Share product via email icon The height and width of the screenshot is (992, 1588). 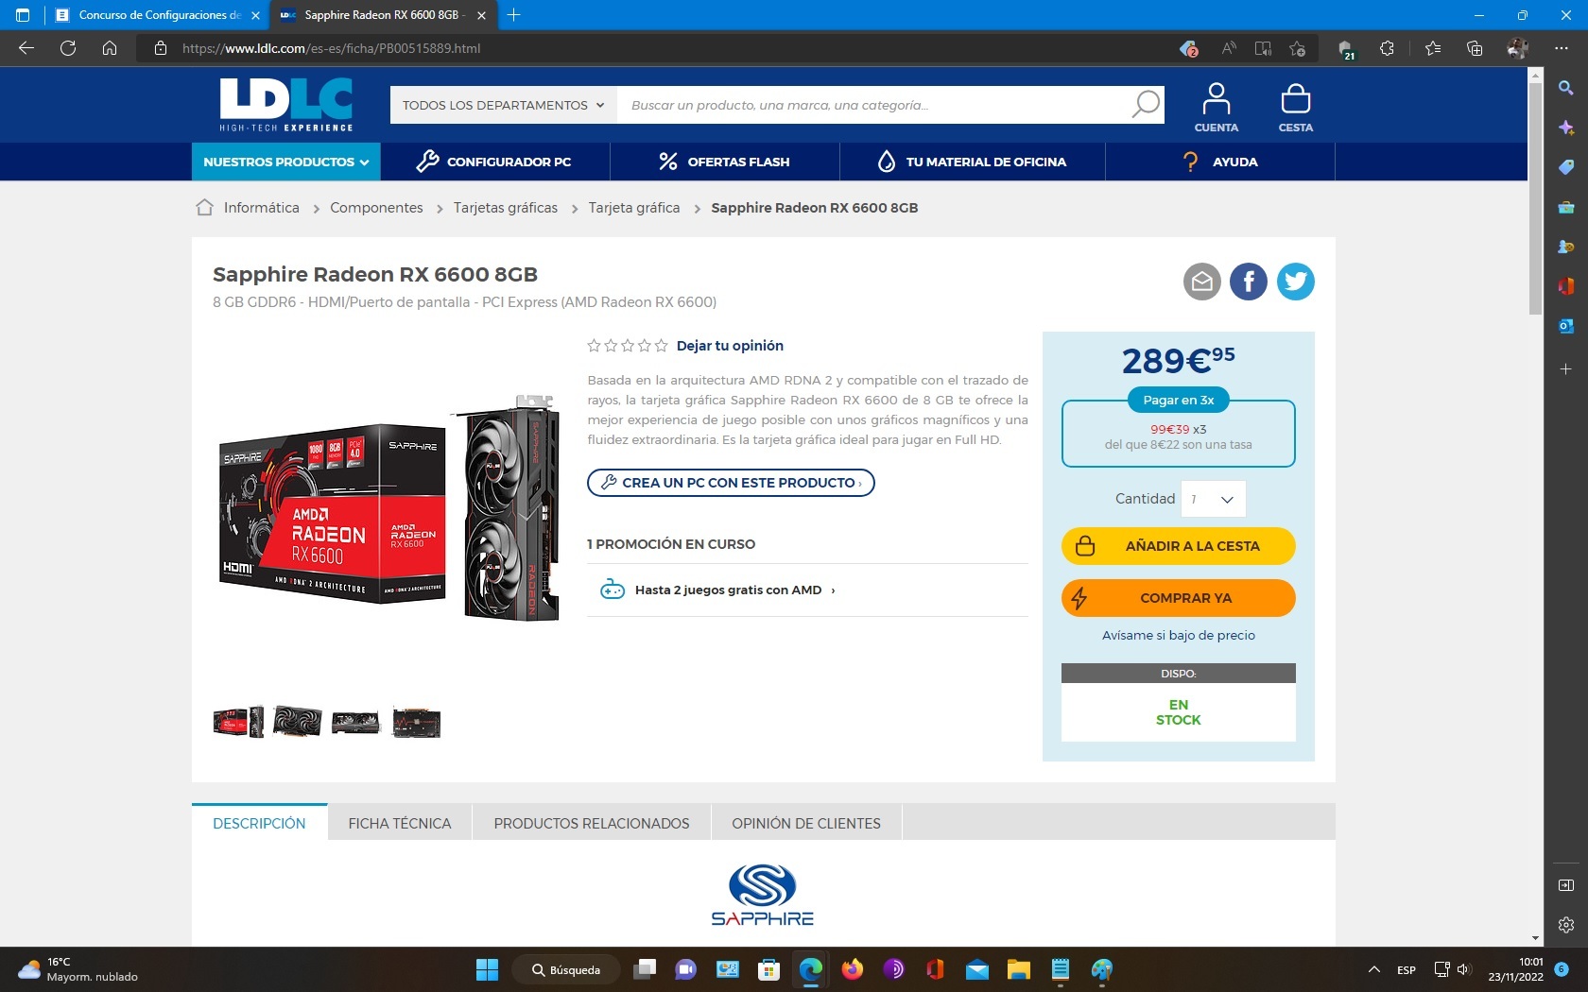pyautogui.click(x=1201, y=282)
